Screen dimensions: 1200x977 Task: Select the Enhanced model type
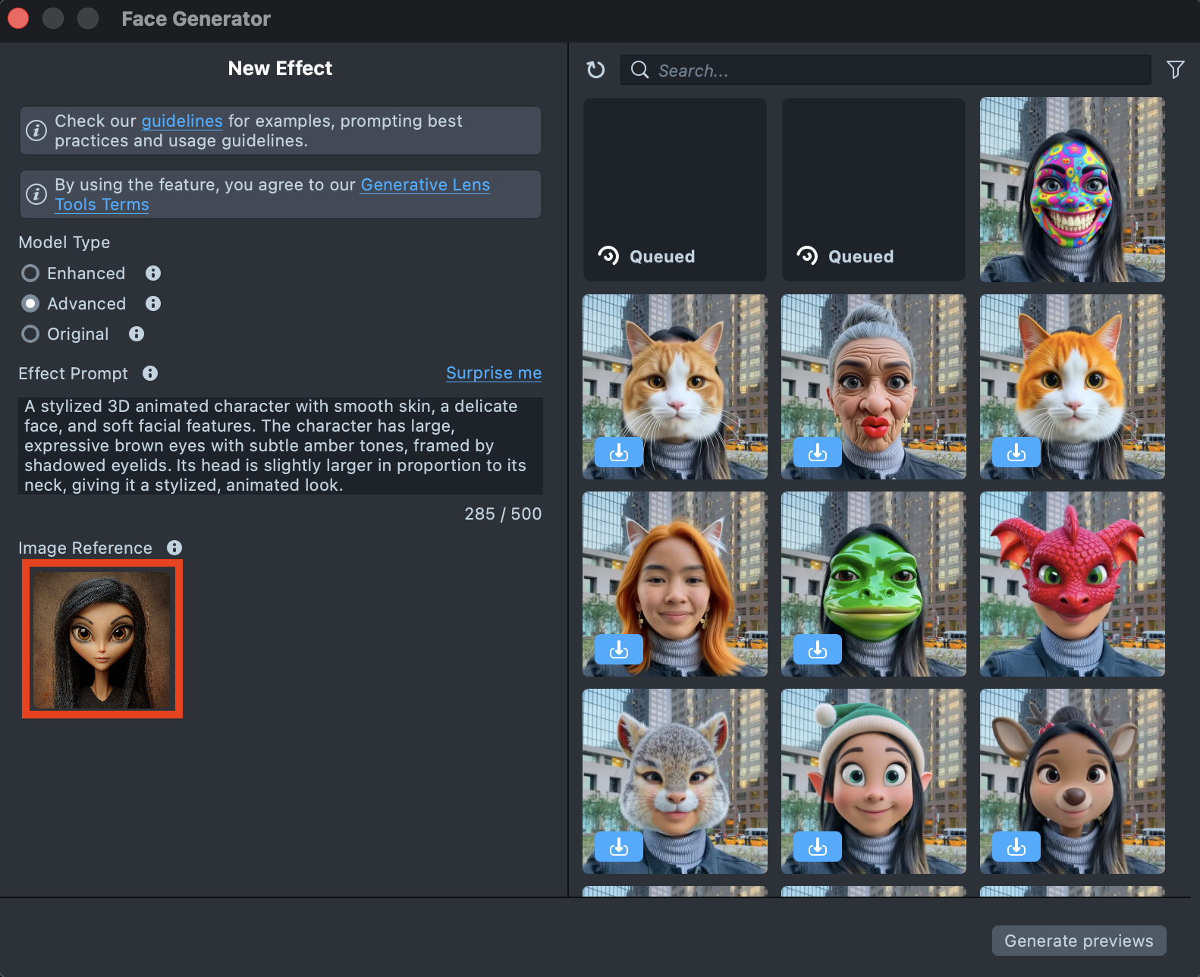30,273
